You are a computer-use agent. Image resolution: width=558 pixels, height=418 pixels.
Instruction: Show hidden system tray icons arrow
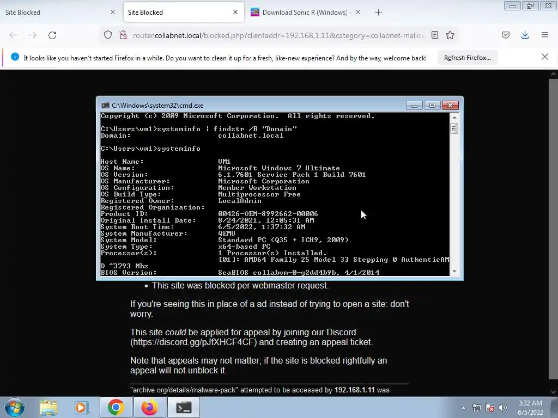pos(463,408)
